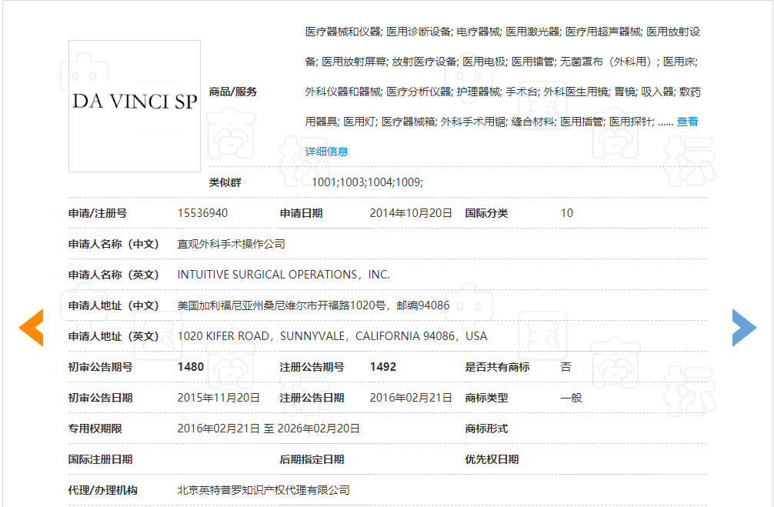Open the DA VINCI SP trademark image
774x507 pixels.
pos(135,106)
